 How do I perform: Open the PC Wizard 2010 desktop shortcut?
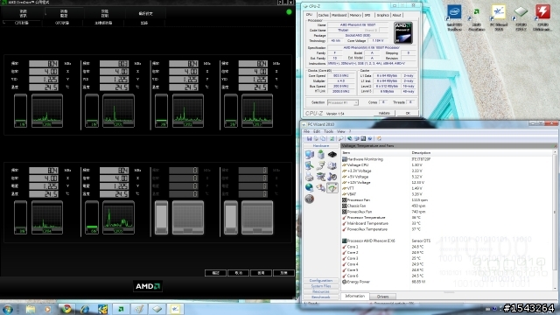click(499, 17)
